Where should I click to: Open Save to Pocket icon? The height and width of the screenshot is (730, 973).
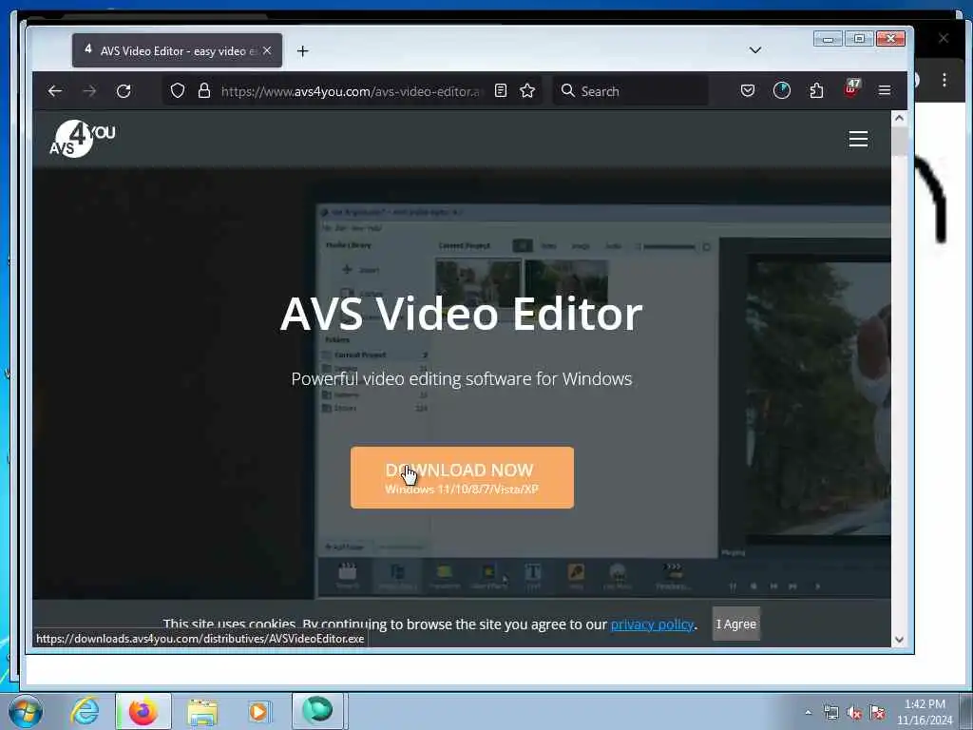[x=748, y=91]
